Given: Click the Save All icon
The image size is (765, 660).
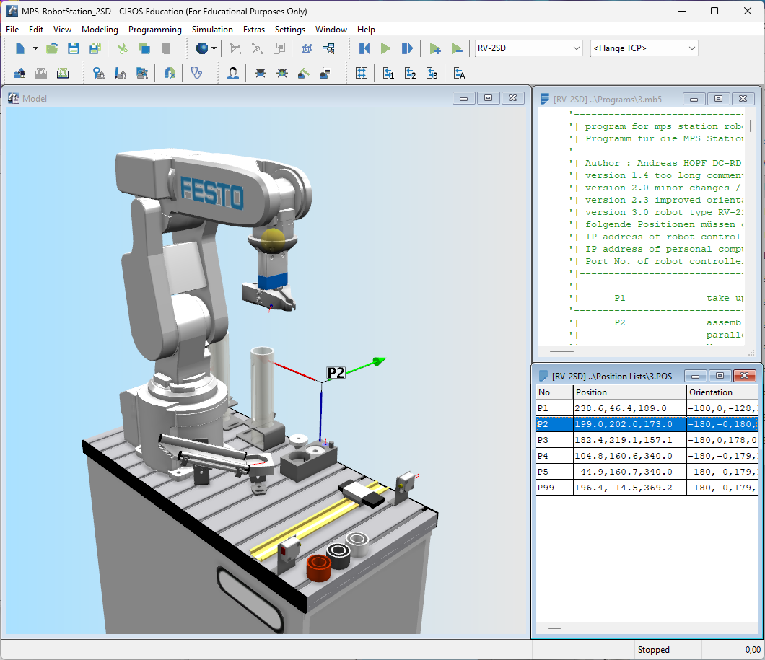Looking at the screenshot, I should pyautogui.click(x=95, y=48).
